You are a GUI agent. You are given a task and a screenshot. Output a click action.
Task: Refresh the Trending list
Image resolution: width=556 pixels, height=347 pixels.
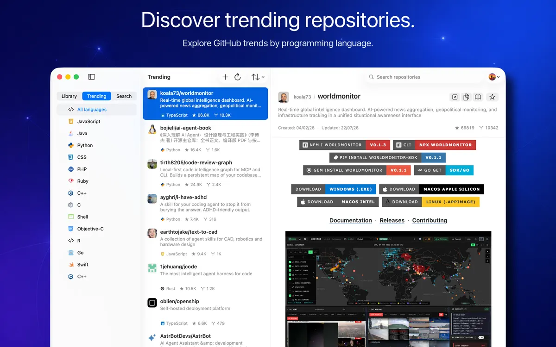tap(238, 77)
